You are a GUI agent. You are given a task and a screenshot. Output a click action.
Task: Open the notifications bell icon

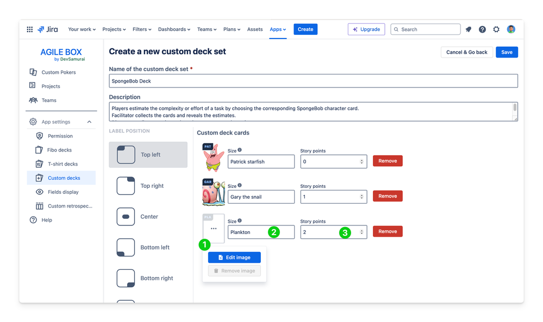(x=468, y=29)
